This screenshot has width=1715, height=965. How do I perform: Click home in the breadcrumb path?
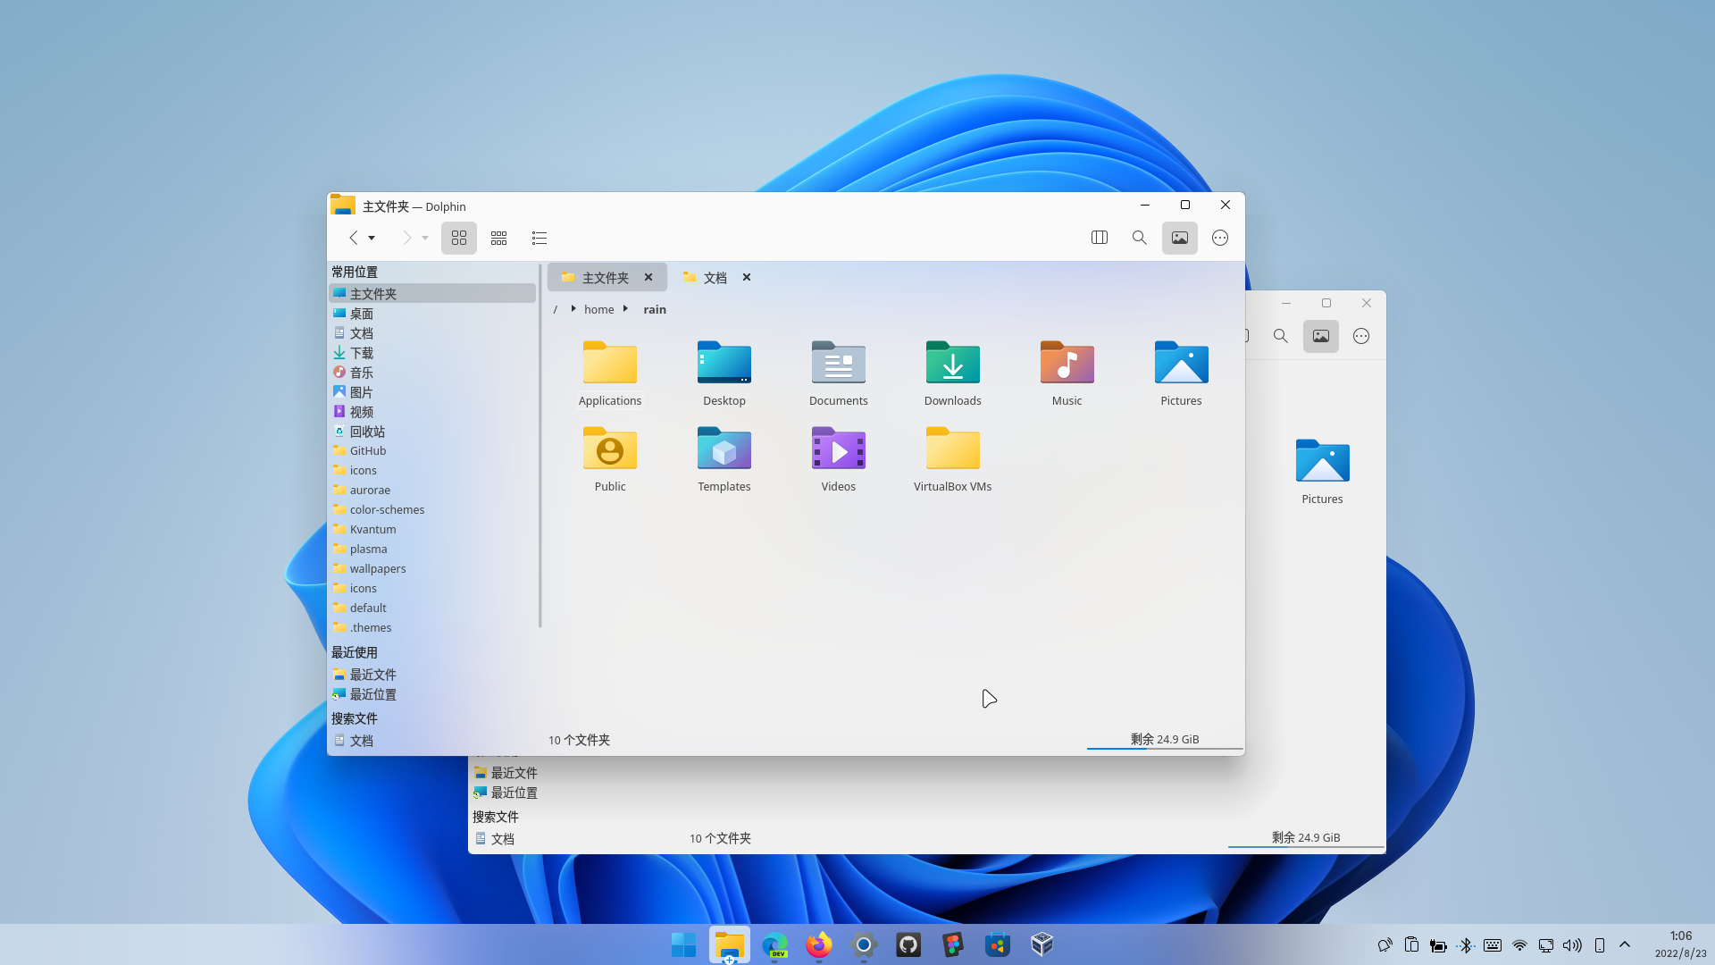tap(598, 309)
